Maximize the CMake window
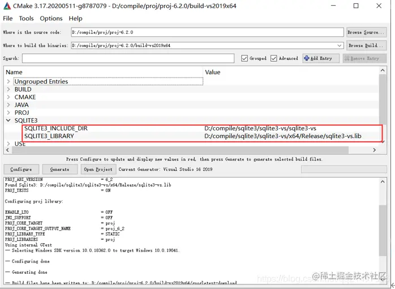 tap(356, 6)
